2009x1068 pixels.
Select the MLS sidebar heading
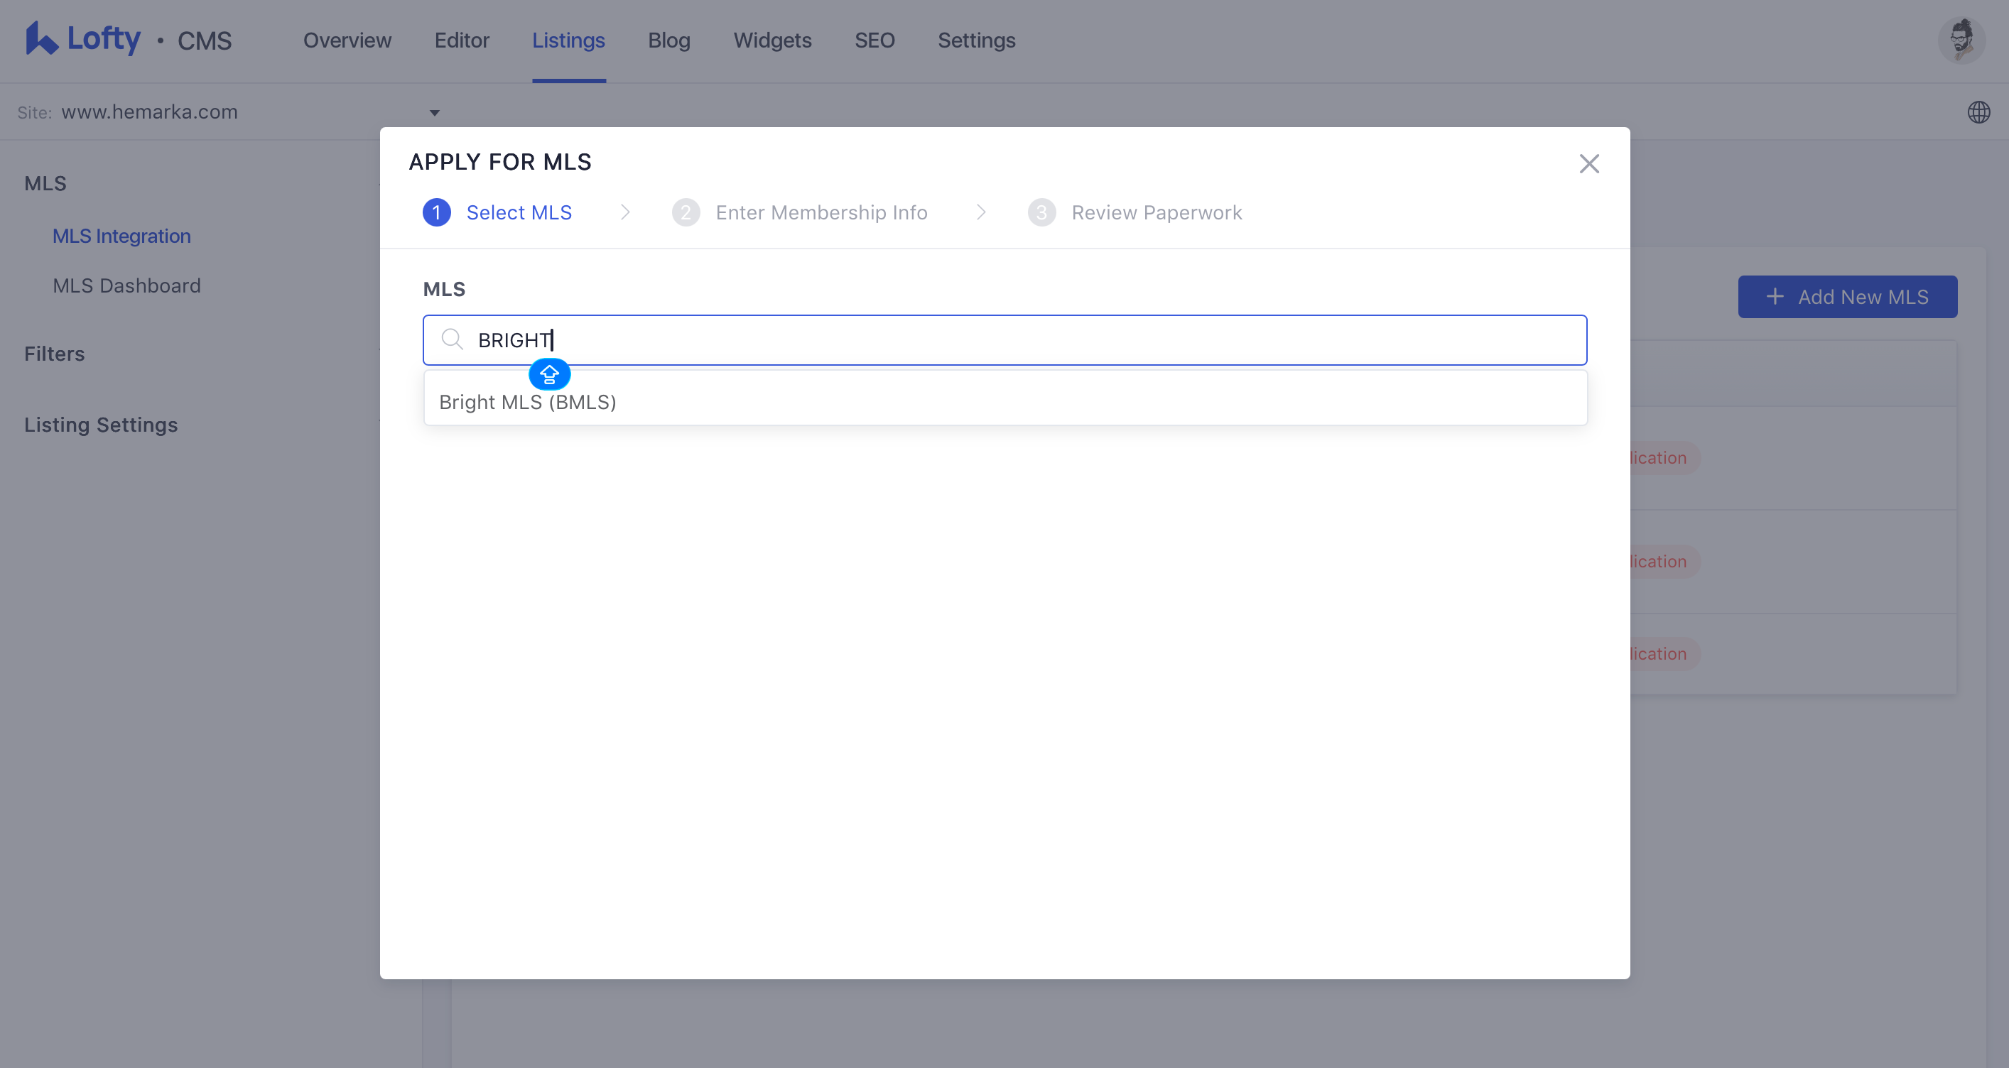coord(45,184)
